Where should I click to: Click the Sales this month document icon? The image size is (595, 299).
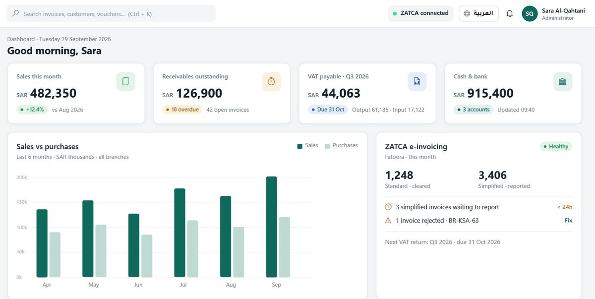[x=125, y=81]
